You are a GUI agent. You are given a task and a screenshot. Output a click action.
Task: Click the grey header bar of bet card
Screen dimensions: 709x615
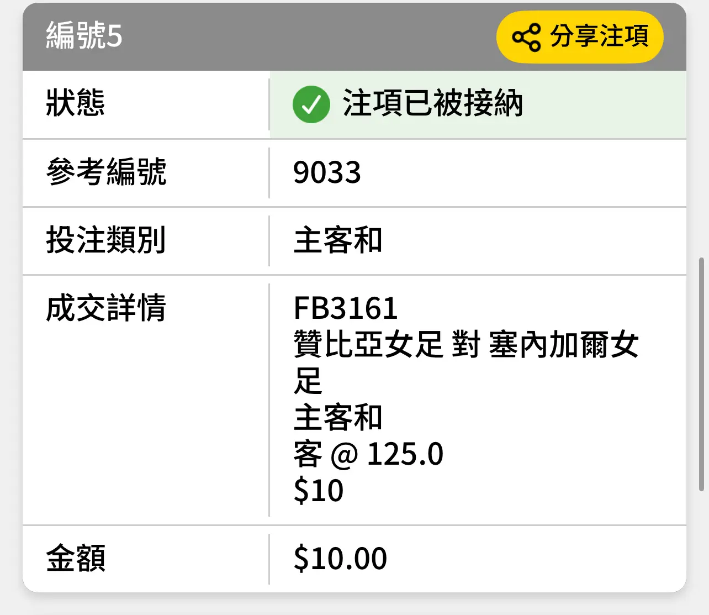[x=354, y=37]
